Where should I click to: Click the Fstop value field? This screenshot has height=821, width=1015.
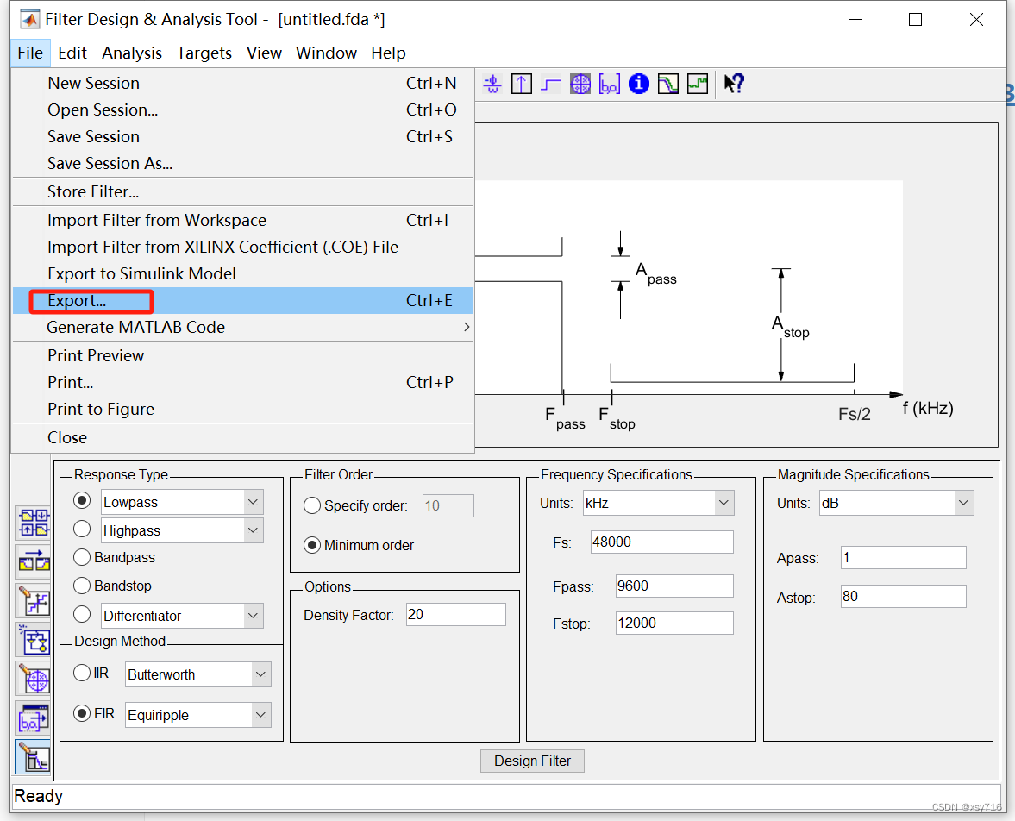point(674,623)
